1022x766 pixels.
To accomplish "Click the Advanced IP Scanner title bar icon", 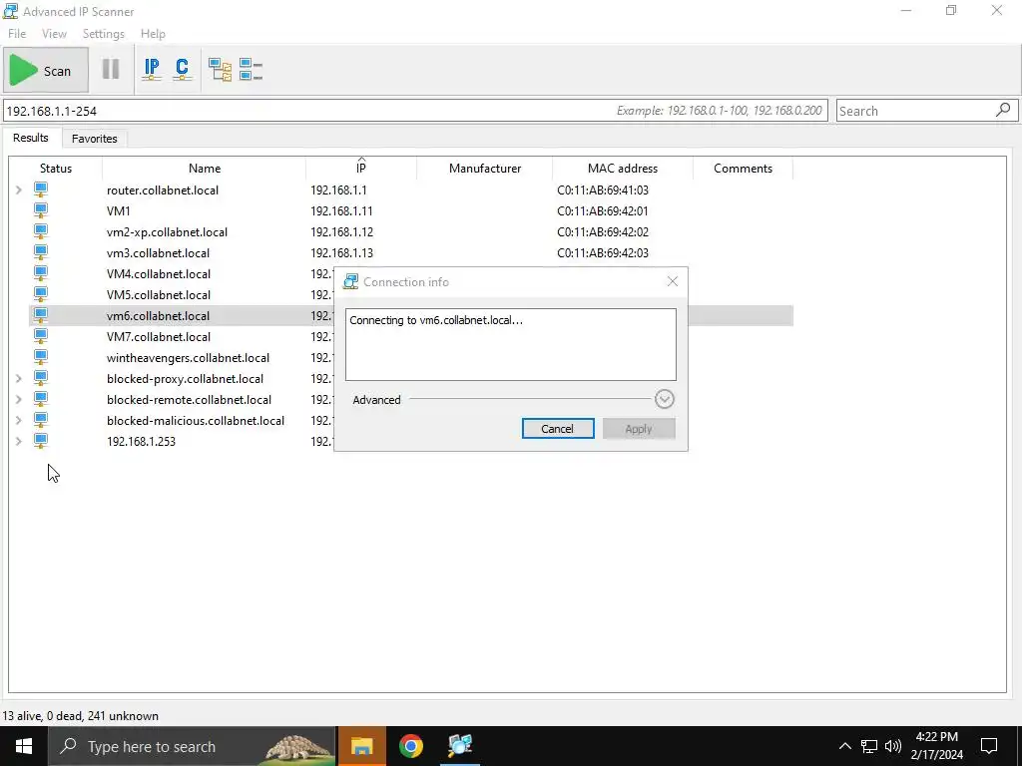I will pos(10,11).
